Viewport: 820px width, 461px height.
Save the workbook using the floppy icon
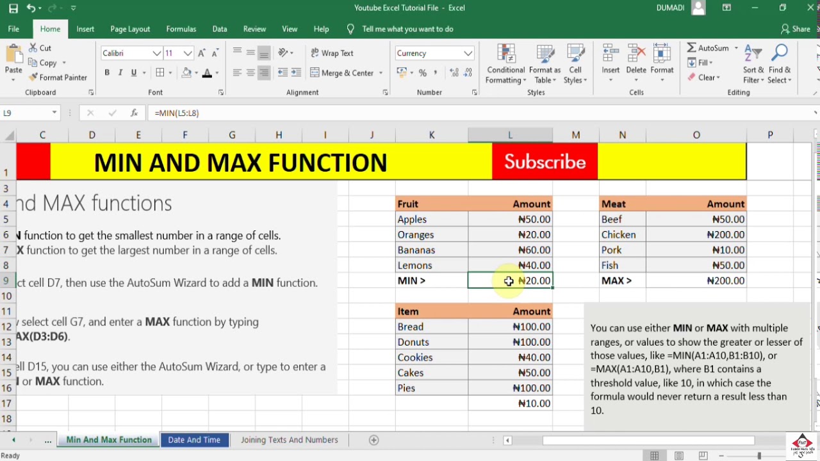(x=13, y=8)
